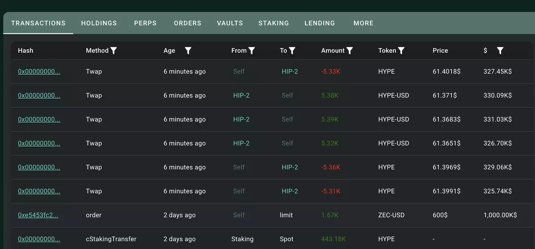The image size is (535, 249).
Task: Click the Age column filter icon
Action: pyautogui.click(x=188, y=51)
